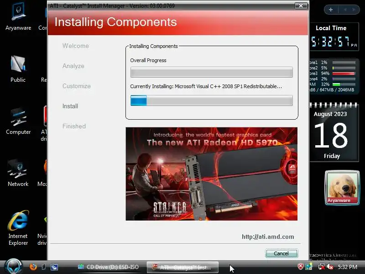Viewport: 365px width, 274px height.
Task: Open the Network desktop icon
Action: [18, 174]
